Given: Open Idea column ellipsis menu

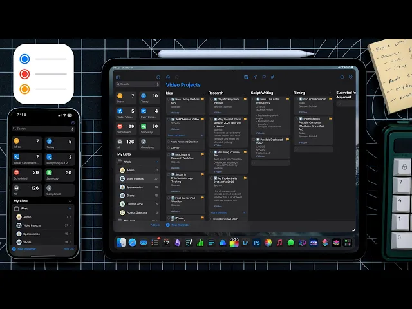Looking at the screenshot, I should click(203, 93).
